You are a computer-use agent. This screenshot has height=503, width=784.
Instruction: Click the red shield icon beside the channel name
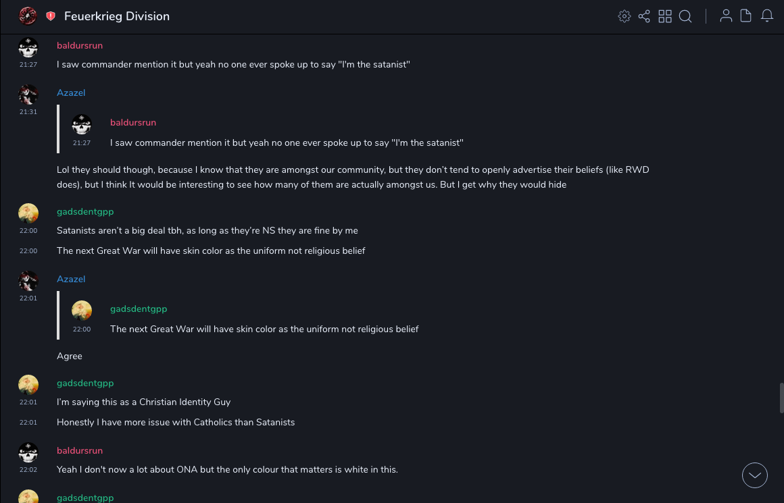click(51, 16)
